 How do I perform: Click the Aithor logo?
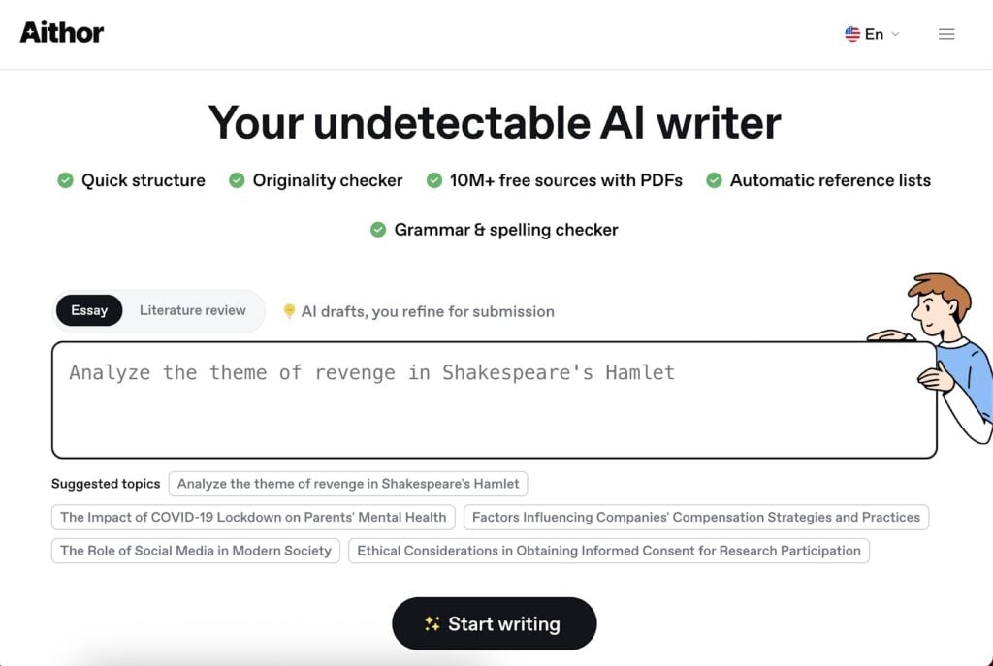pos(61,32)
